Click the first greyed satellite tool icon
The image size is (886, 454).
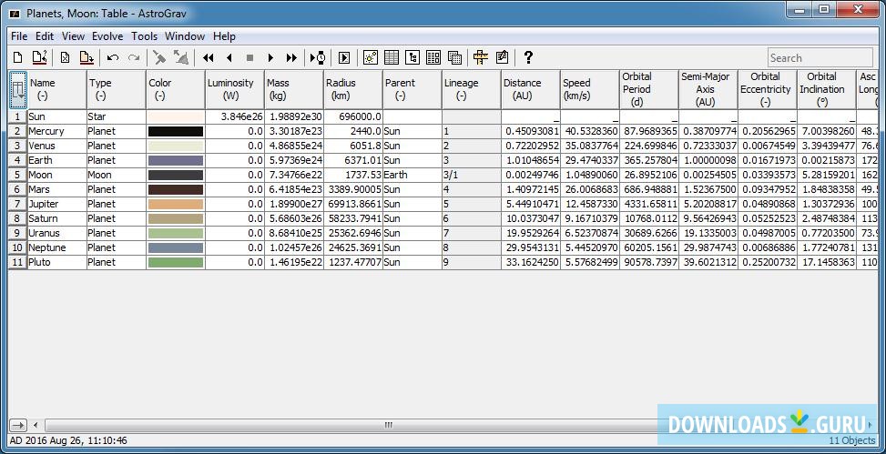(160, 57)
